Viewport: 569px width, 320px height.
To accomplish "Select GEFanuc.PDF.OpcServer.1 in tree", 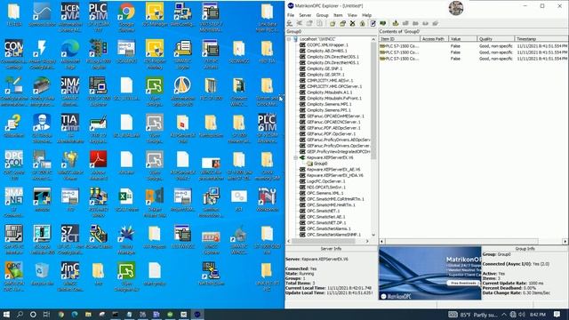I will coord(331,134).
